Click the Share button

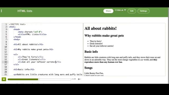(x=108, y=11)
